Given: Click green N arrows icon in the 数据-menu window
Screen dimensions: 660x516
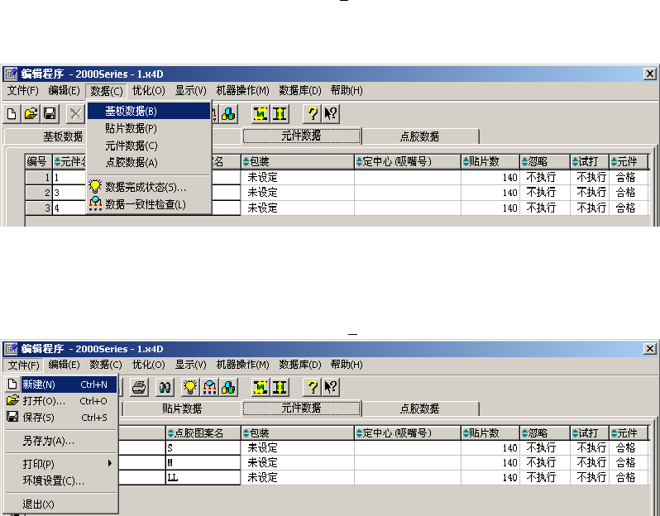Looking at the screenshot, I should 261,113.
